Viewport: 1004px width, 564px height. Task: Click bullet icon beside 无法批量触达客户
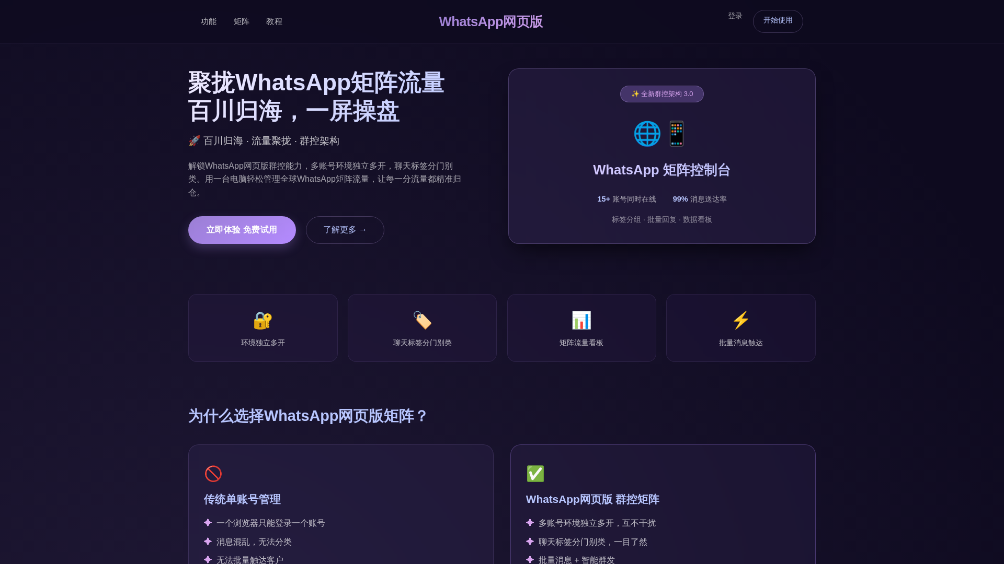208,559
